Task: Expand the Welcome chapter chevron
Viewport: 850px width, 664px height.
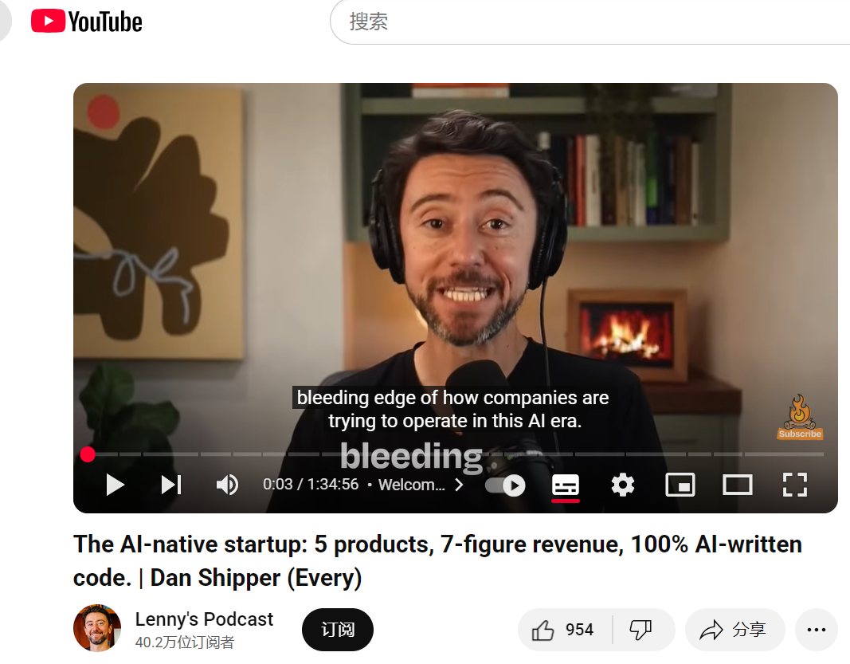Action: click(x=459, y=485)
